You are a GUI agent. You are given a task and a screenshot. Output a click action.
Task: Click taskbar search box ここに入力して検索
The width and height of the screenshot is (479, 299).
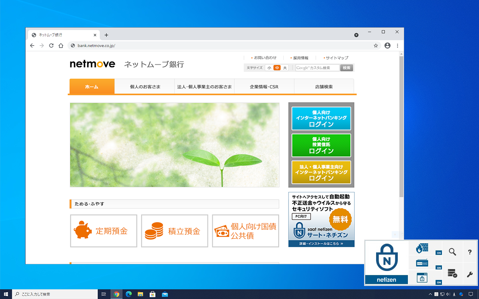[x=55, y=294]
